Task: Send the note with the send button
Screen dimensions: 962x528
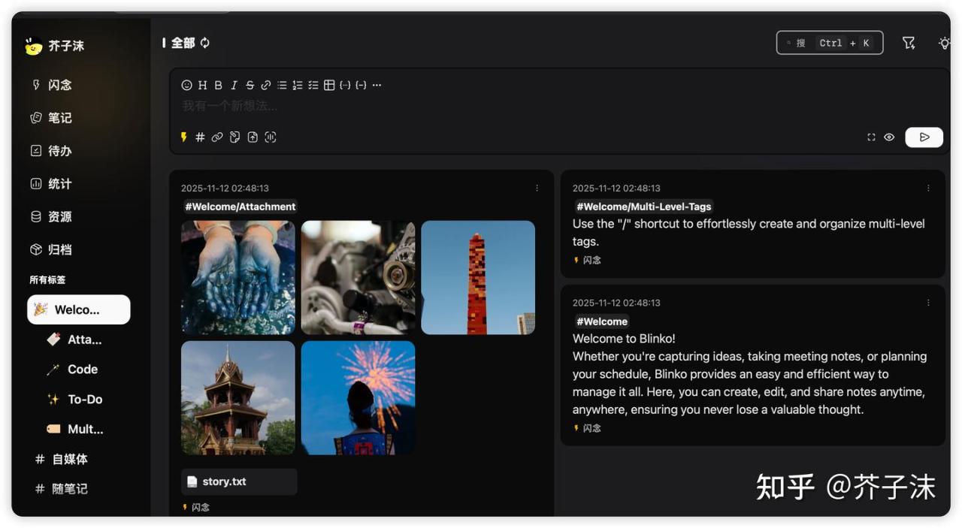Action: point(924,137)
